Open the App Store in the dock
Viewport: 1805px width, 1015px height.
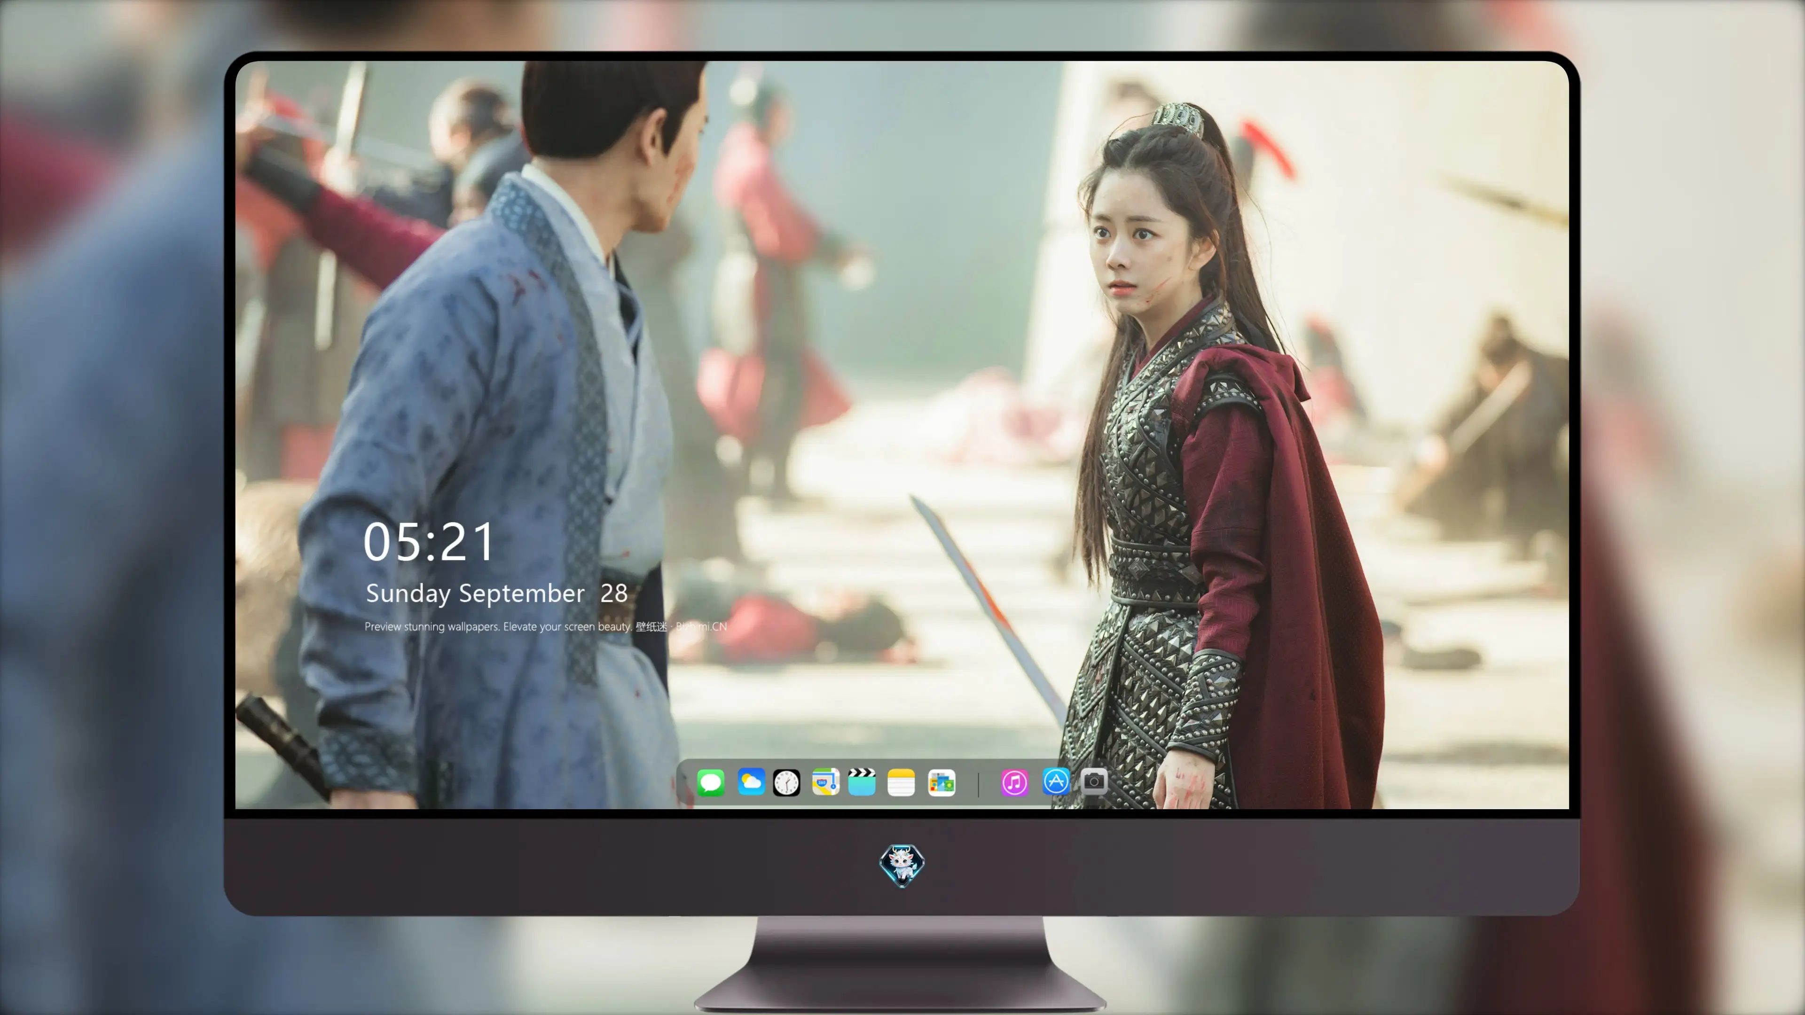tap(1056, 781)
